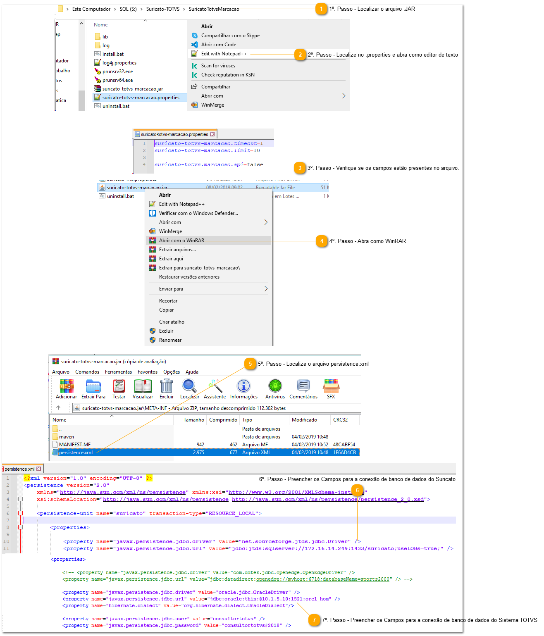Open the Favoritos menu

[148, 372]
